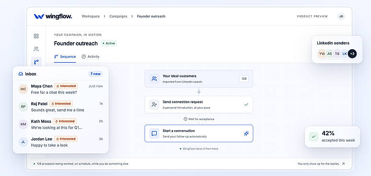Click the Wingflow logo
This screenshot has height=176, width=371.
click(53, 16)
